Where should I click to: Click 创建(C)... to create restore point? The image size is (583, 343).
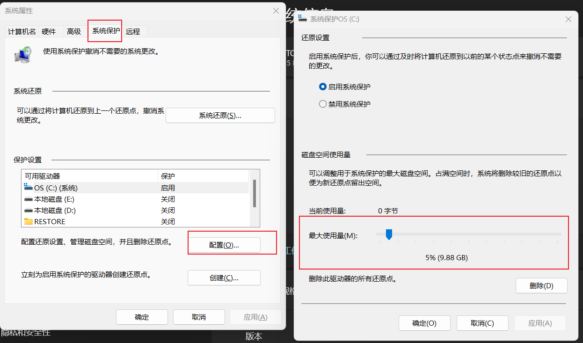(224, 277)
